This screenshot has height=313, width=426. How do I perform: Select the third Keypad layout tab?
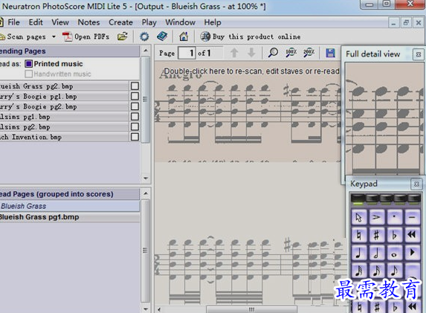(386, 199)
